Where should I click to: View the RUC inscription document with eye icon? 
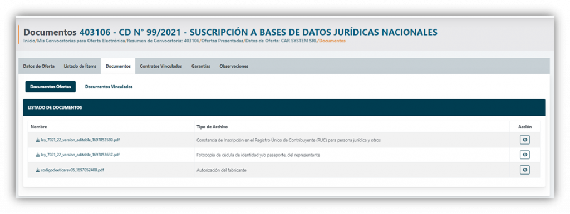point(524,140)
